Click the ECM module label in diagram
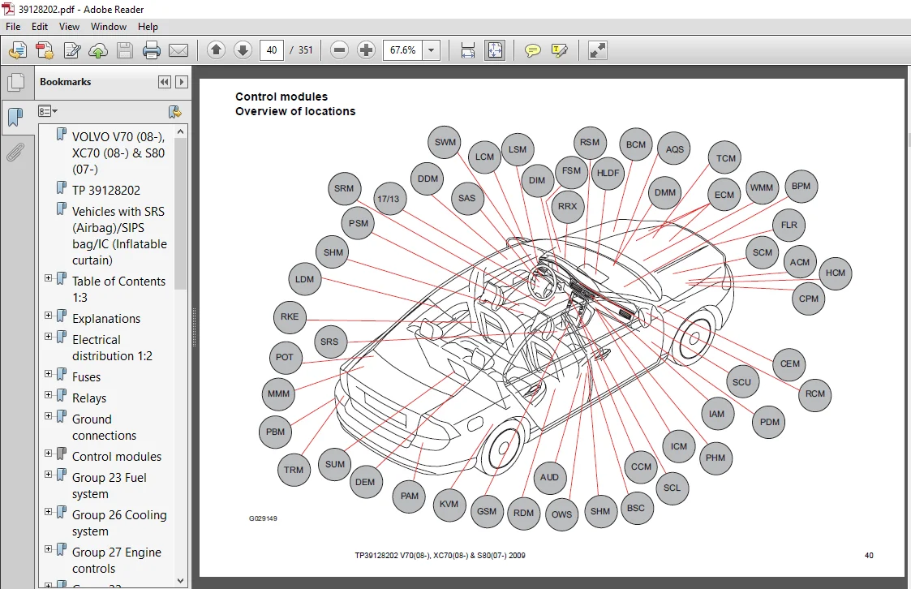Viewport: 911px width, 589px height. (x=724, y=195)
